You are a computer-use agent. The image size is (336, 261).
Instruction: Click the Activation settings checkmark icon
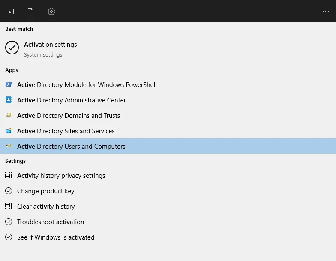point(12,48)
